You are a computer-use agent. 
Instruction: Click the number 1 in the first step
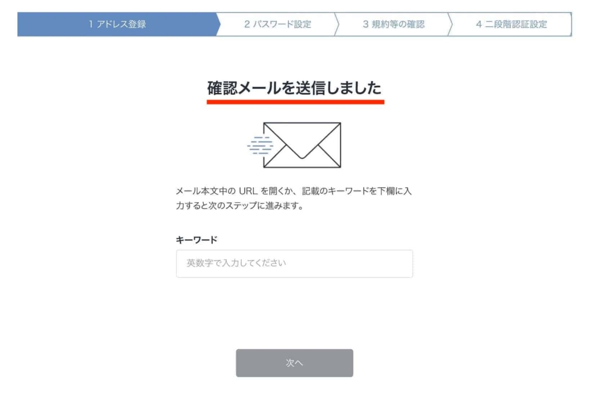pyautogui.click(x=91, y=24)
